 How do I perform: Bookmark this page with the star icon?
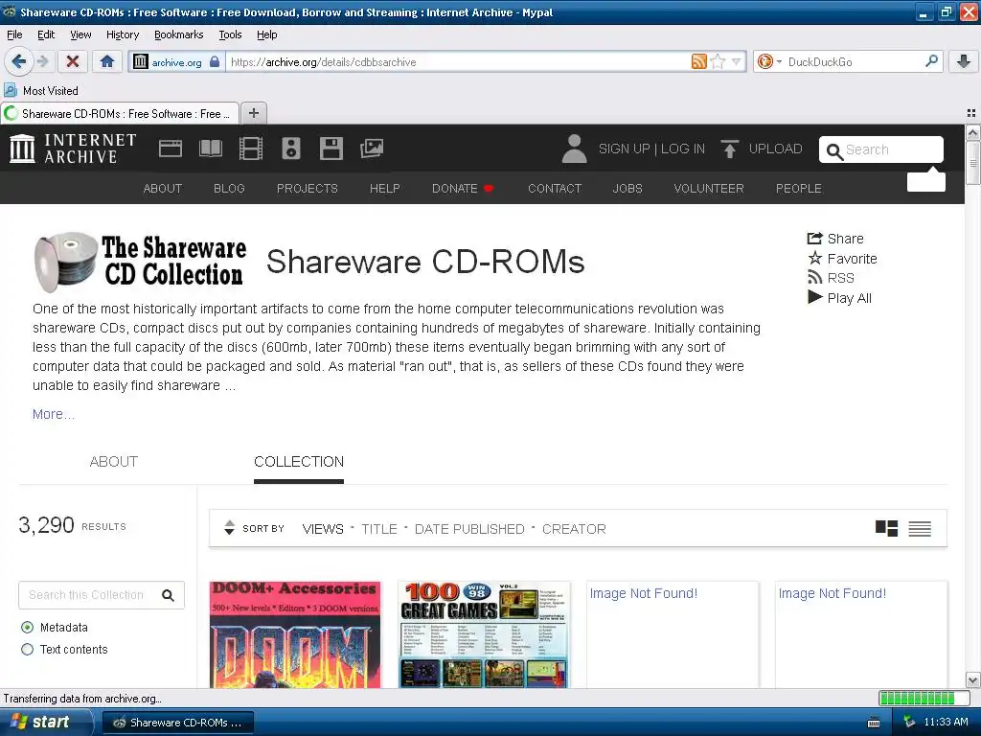tap(719, 61)
